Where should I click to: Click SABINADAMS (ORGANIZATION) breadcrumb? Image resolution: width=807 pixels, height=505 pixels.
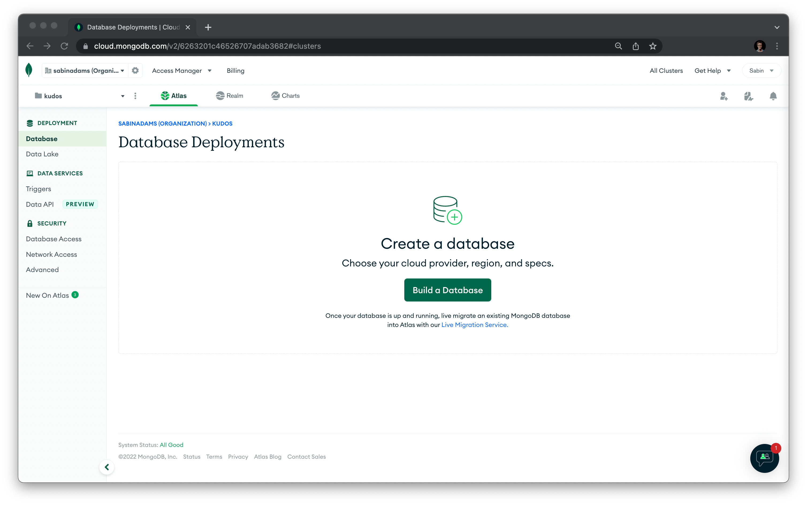(162, 124)
